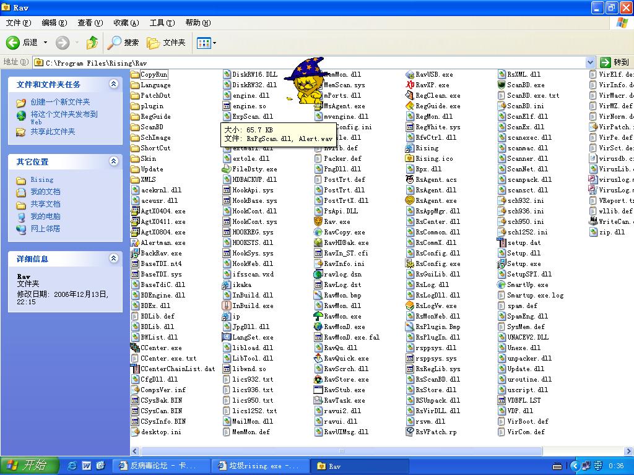The height and width of the screenshot is (475, 634).
Task: Open 我的文档 in other places
Action: [x=45, y=192]
